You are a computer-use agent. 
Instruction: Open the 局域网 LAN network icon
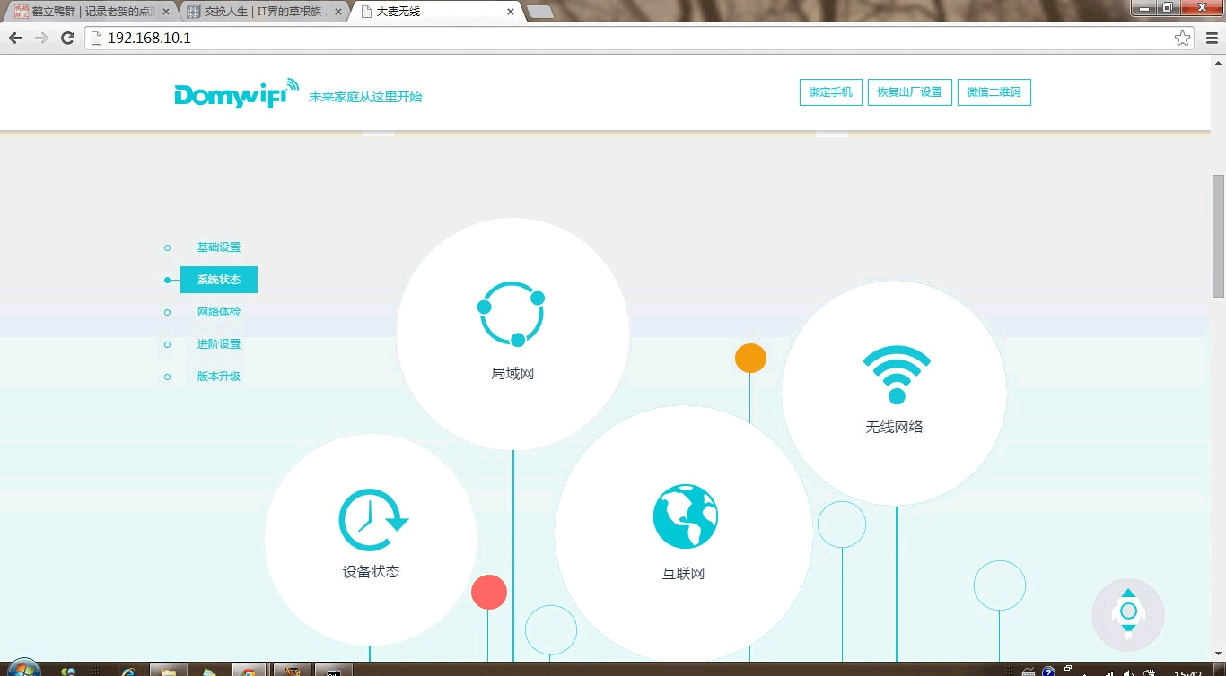tap(512, 315)
